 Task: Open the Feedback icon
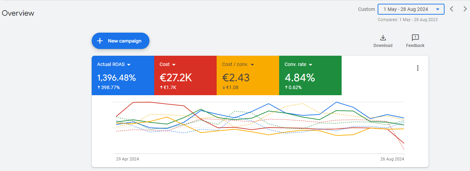(415, 38)
